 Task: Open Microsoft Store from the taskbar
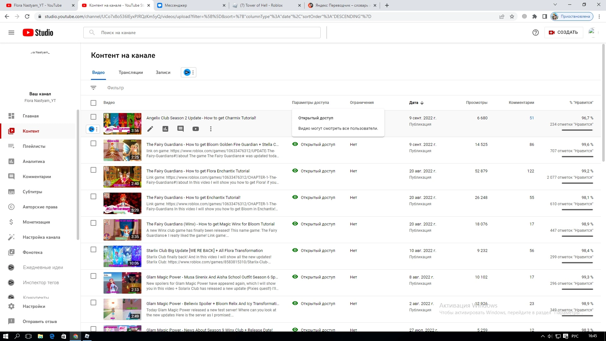64,336
